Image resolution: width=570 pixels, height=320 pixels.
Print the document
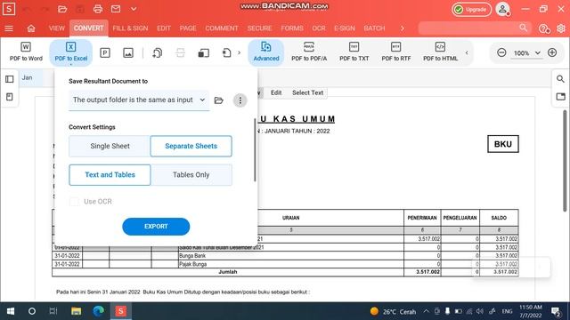(x=97, y=9)
